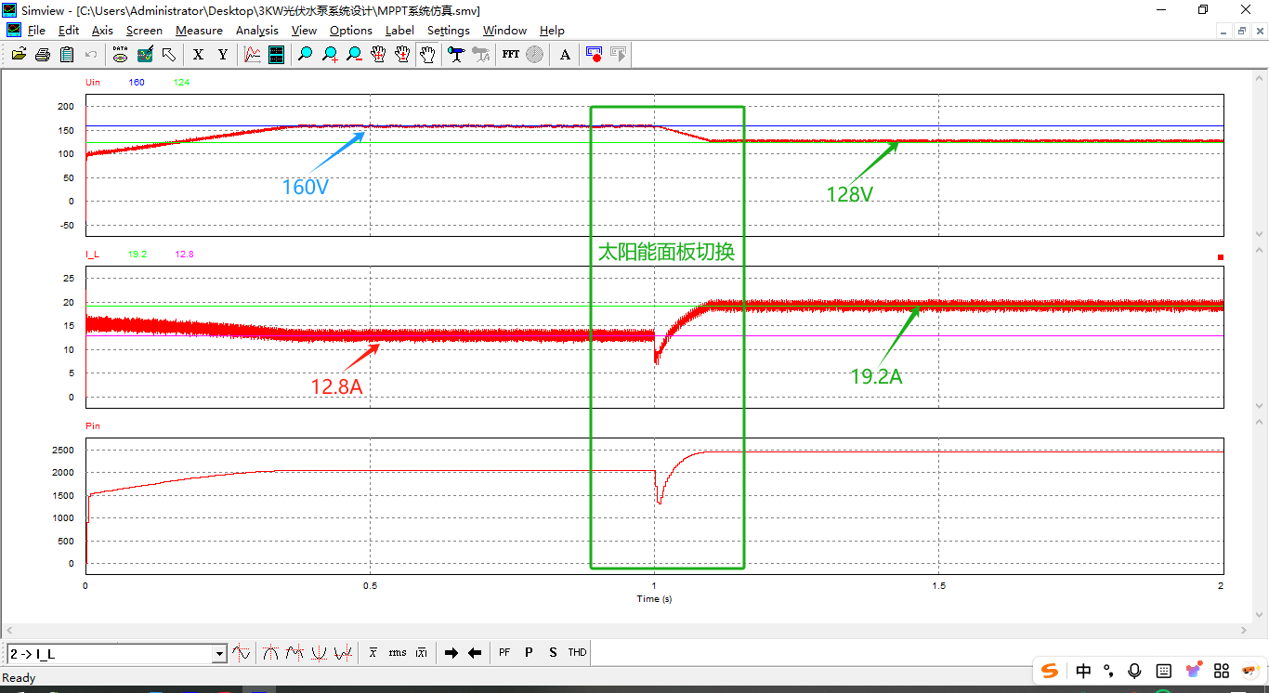Open the Measure menu

[199, 31]
